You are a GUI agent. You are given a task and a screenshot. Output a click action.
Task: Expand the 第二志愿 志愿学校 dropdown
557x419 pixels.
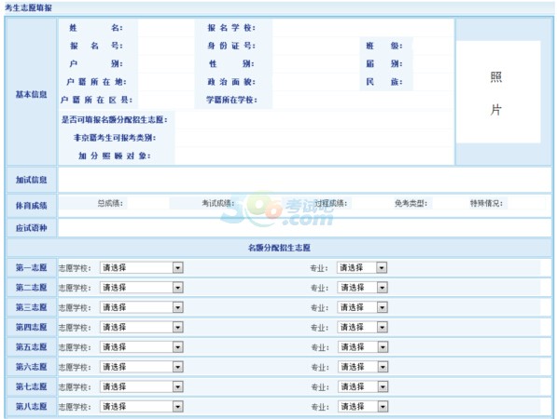pos(142,288)
